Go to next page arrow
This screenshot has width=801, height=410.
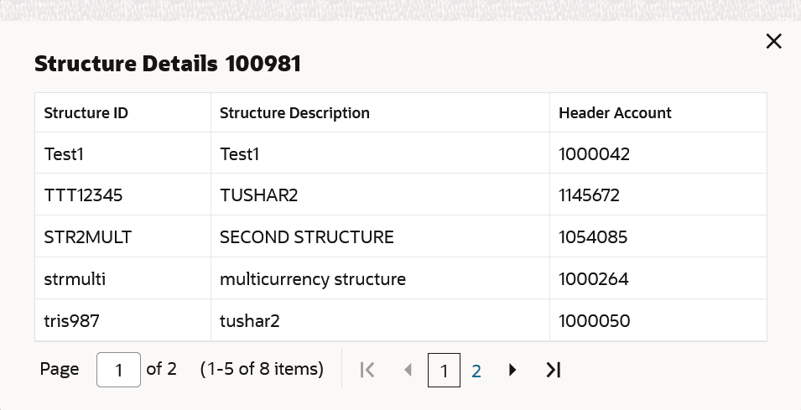pos(512,370)
